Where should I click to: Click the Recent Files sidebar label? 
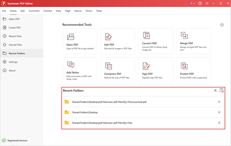(x=15, y=36)
